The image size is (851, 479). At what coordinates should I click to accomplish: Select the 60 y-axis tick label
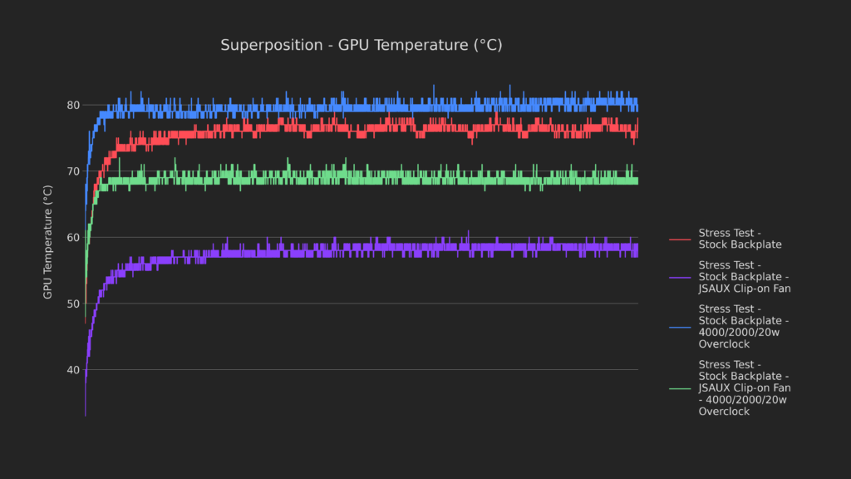73,238
